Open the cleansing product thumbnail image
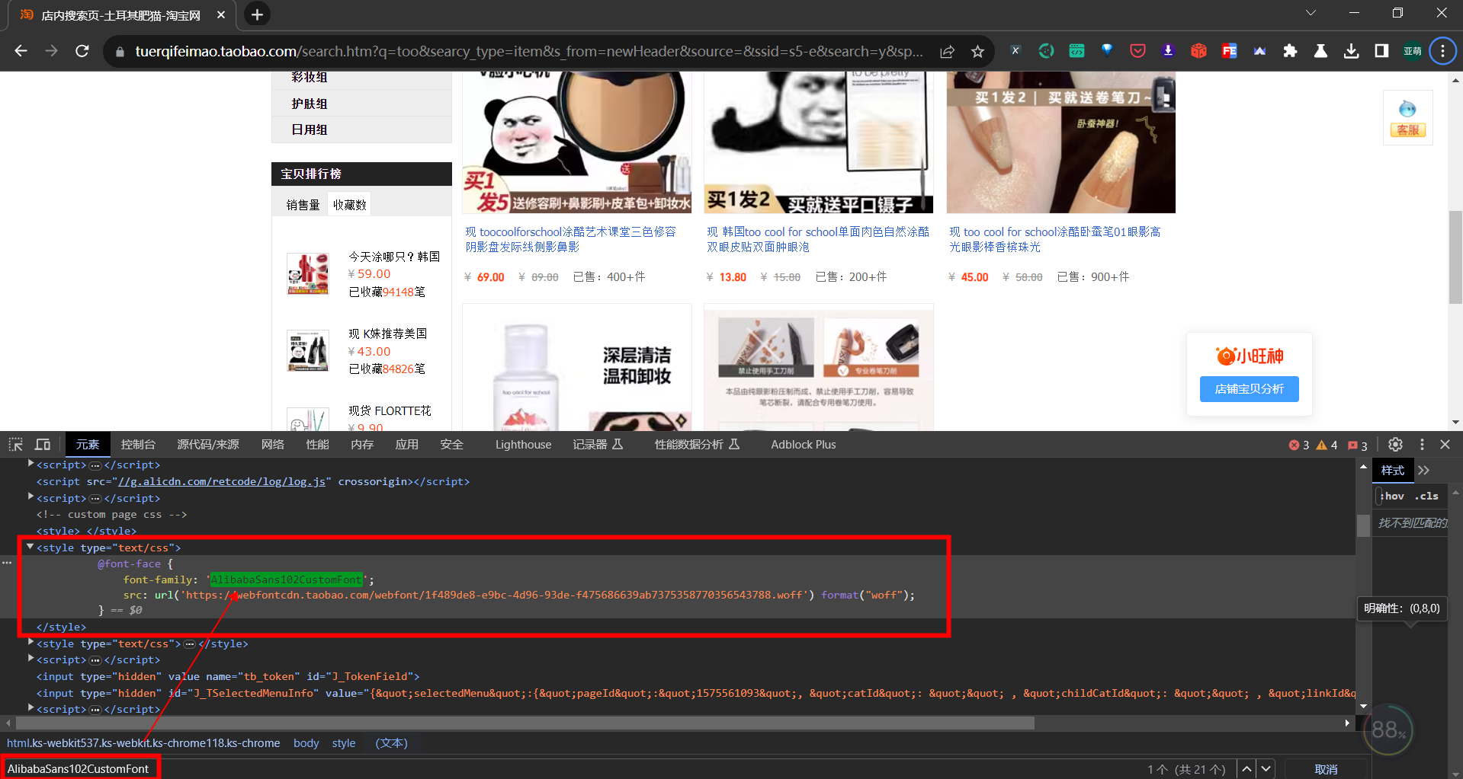This screenshot has width=1463, height=779. [x=577, y=368]
